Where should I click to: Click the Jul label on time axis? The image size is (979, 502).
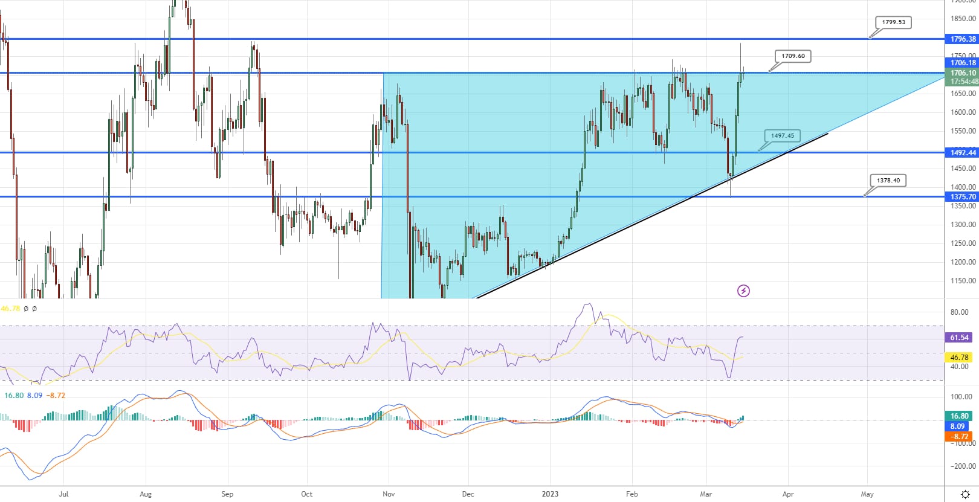tap(63, 494)
